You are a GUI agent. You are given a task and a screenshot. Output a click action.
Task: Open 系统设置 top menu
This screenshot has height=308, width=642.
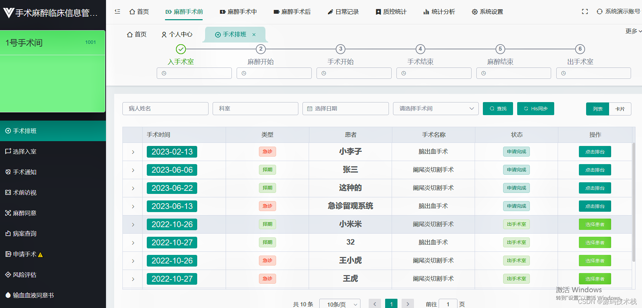coord(487,12)
